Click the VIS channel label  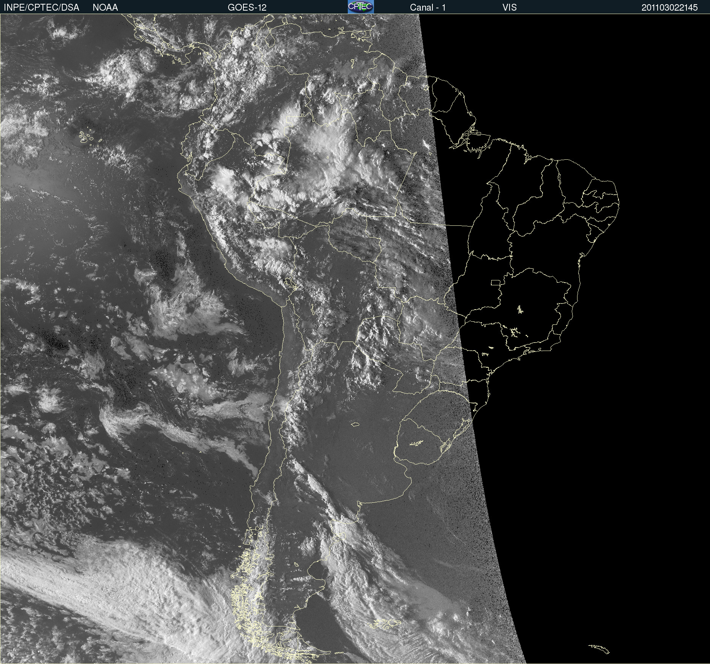(x=510, y=8)
